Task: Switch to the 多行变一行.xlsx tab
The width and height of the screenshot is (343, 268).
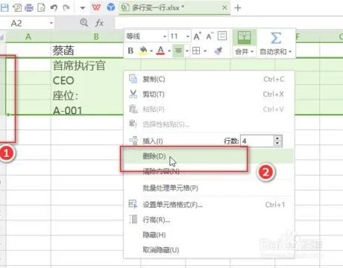Action: pos(174,8)
